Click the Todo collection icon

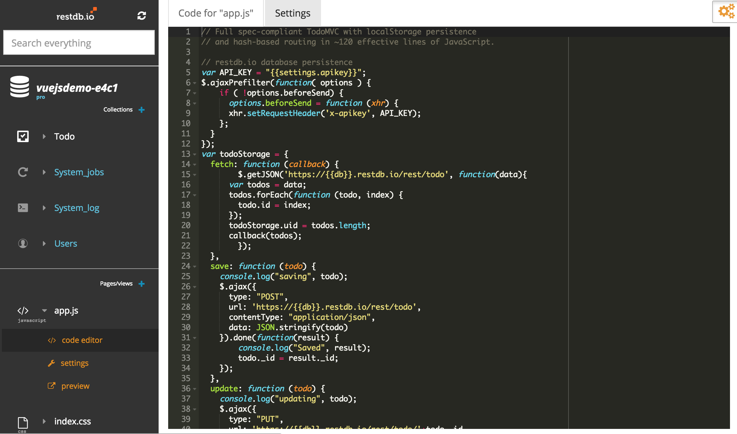22,136
